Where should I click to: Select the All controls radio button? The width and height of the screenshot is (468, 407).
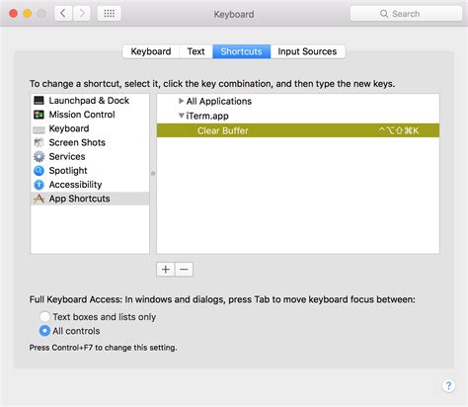click(x=44, y=331)
